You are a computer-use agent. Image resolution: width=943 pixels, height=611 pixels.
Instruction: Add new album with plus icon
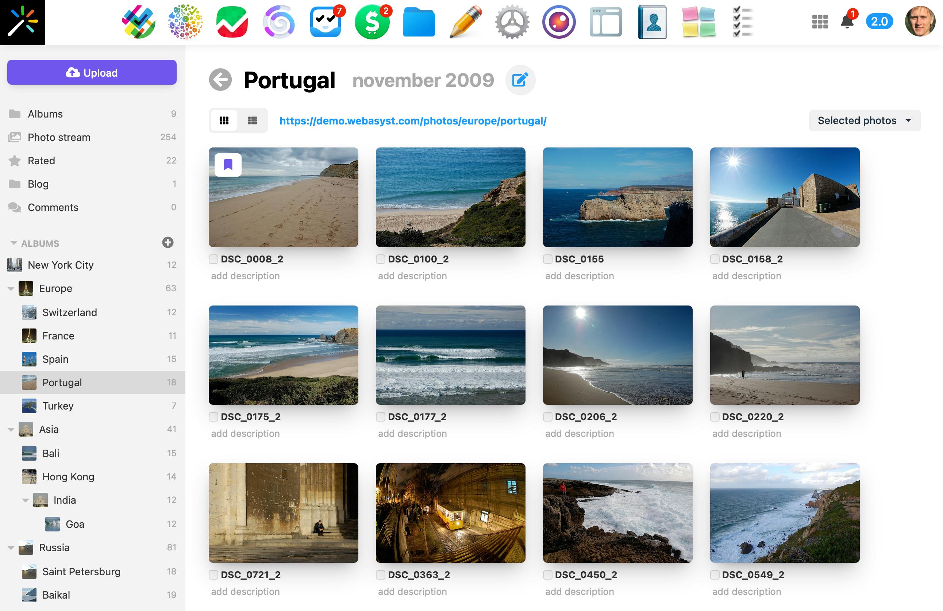[168, 242]
